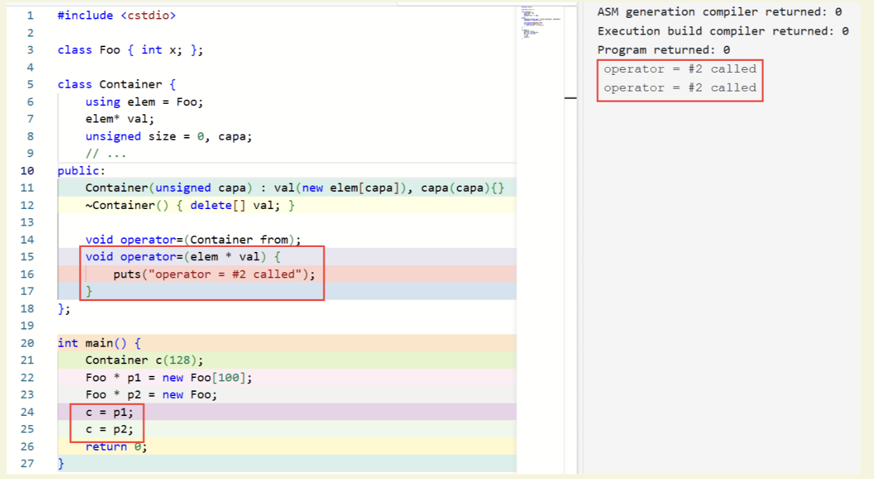
Task: Click the 'Container c(128);' statement
Action: pos(144,360)
